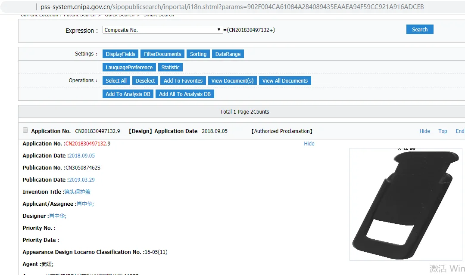465x275 pixels.
Task: Open the DisplayFields setting
Action: pos(120,54)
